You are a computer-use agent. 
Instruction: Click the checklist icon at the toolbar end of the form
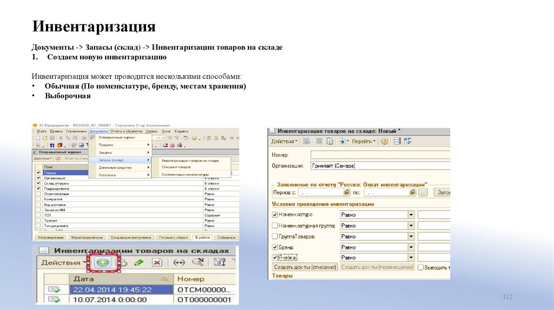(x=408, y=141)
